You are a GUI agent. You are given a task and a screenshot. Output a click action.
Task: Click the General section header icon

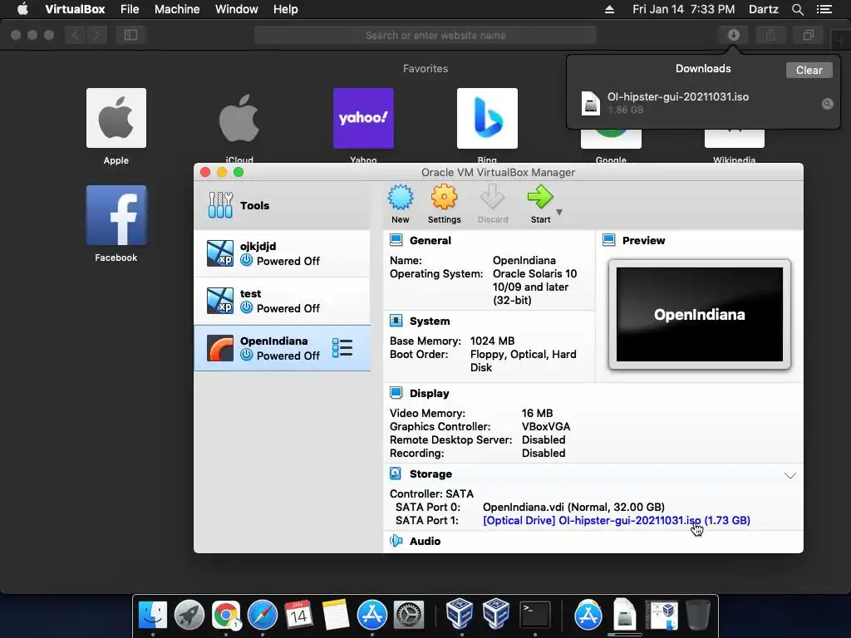click(x=396, y=240)
